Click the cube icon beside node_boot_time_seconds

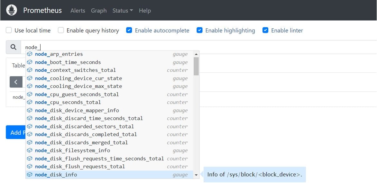tap(30, 62)
